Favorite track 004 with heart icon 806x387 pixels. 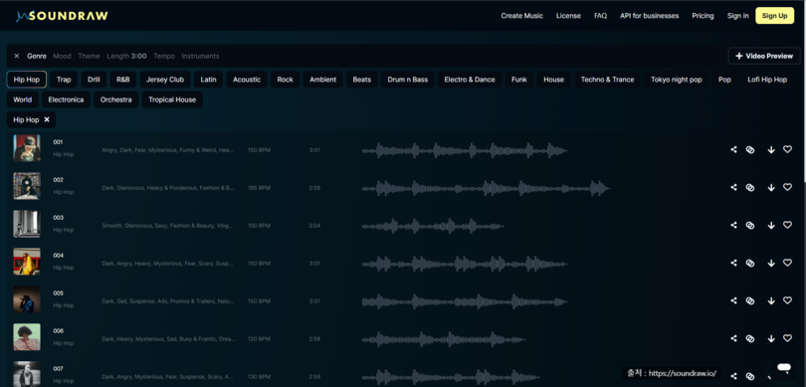point(787,263)
